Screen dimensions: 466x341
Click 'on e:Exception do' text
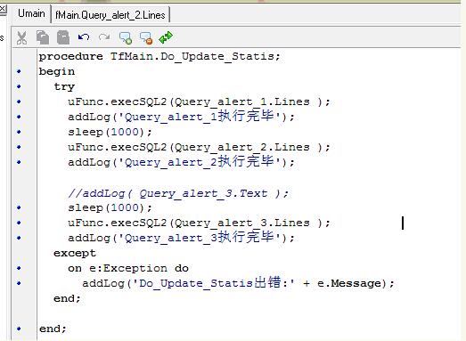(128, 269)
